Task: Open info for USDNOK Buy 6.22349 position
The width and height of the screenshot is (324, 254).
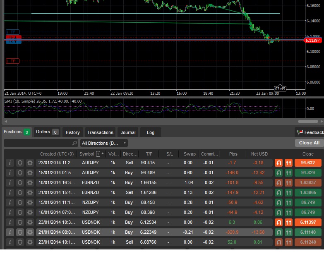Action: tap(10, 232)
